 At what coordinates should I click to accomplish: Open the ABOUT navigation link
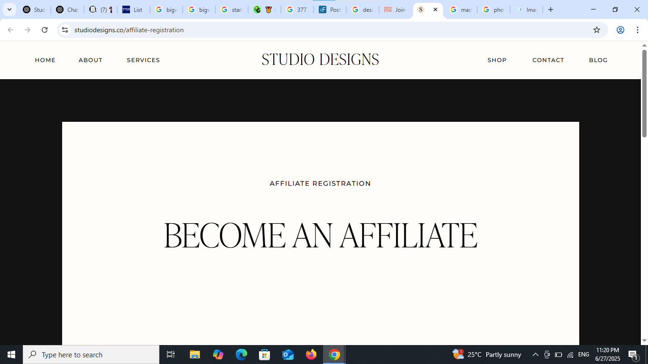91,60
